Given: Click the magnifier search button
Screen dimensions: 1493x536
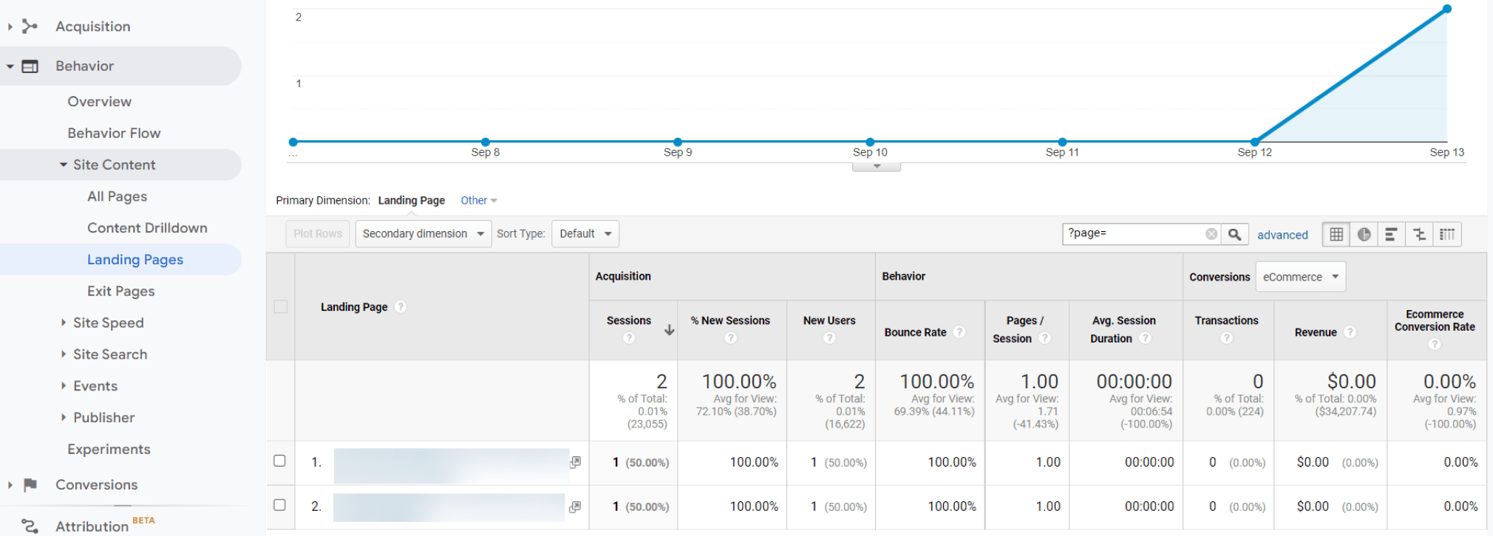Looking at the screenshot, I should coord(1234,234).
